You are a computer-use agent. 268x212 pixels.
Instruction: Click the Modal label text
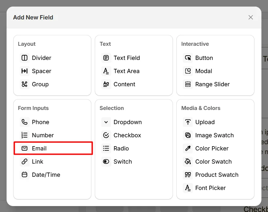(204, 71)
